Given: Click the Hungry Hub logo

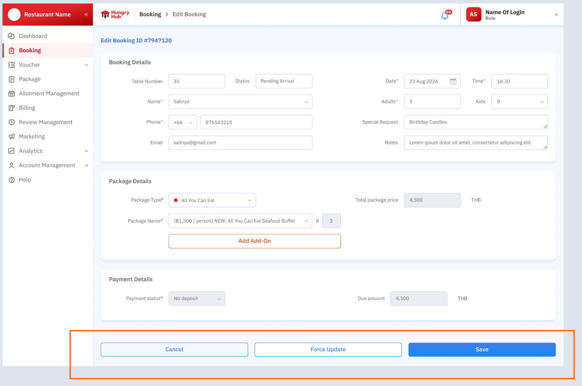Looking at the screenshot, I should point(115,14).
